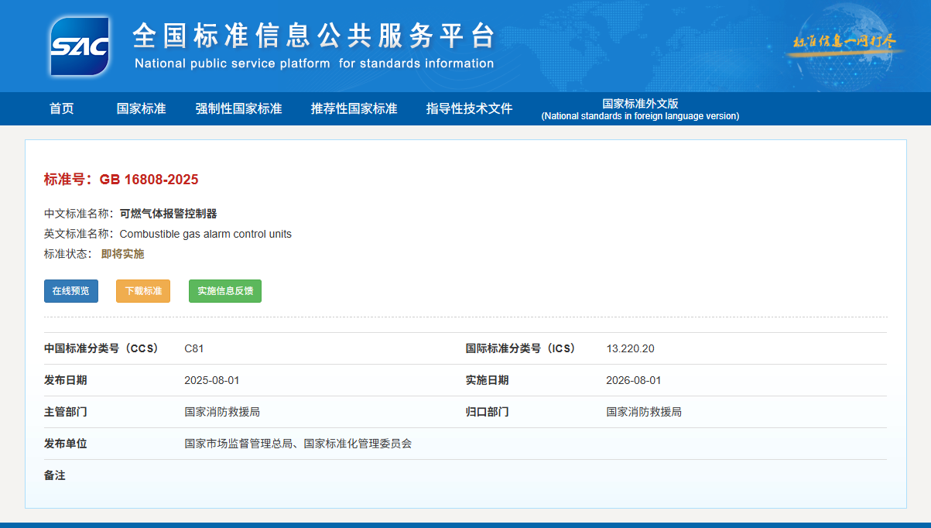Screen dimensions: 931x528
Task: Select English name Combustible gas alarm control units
Action: (206, 234)
